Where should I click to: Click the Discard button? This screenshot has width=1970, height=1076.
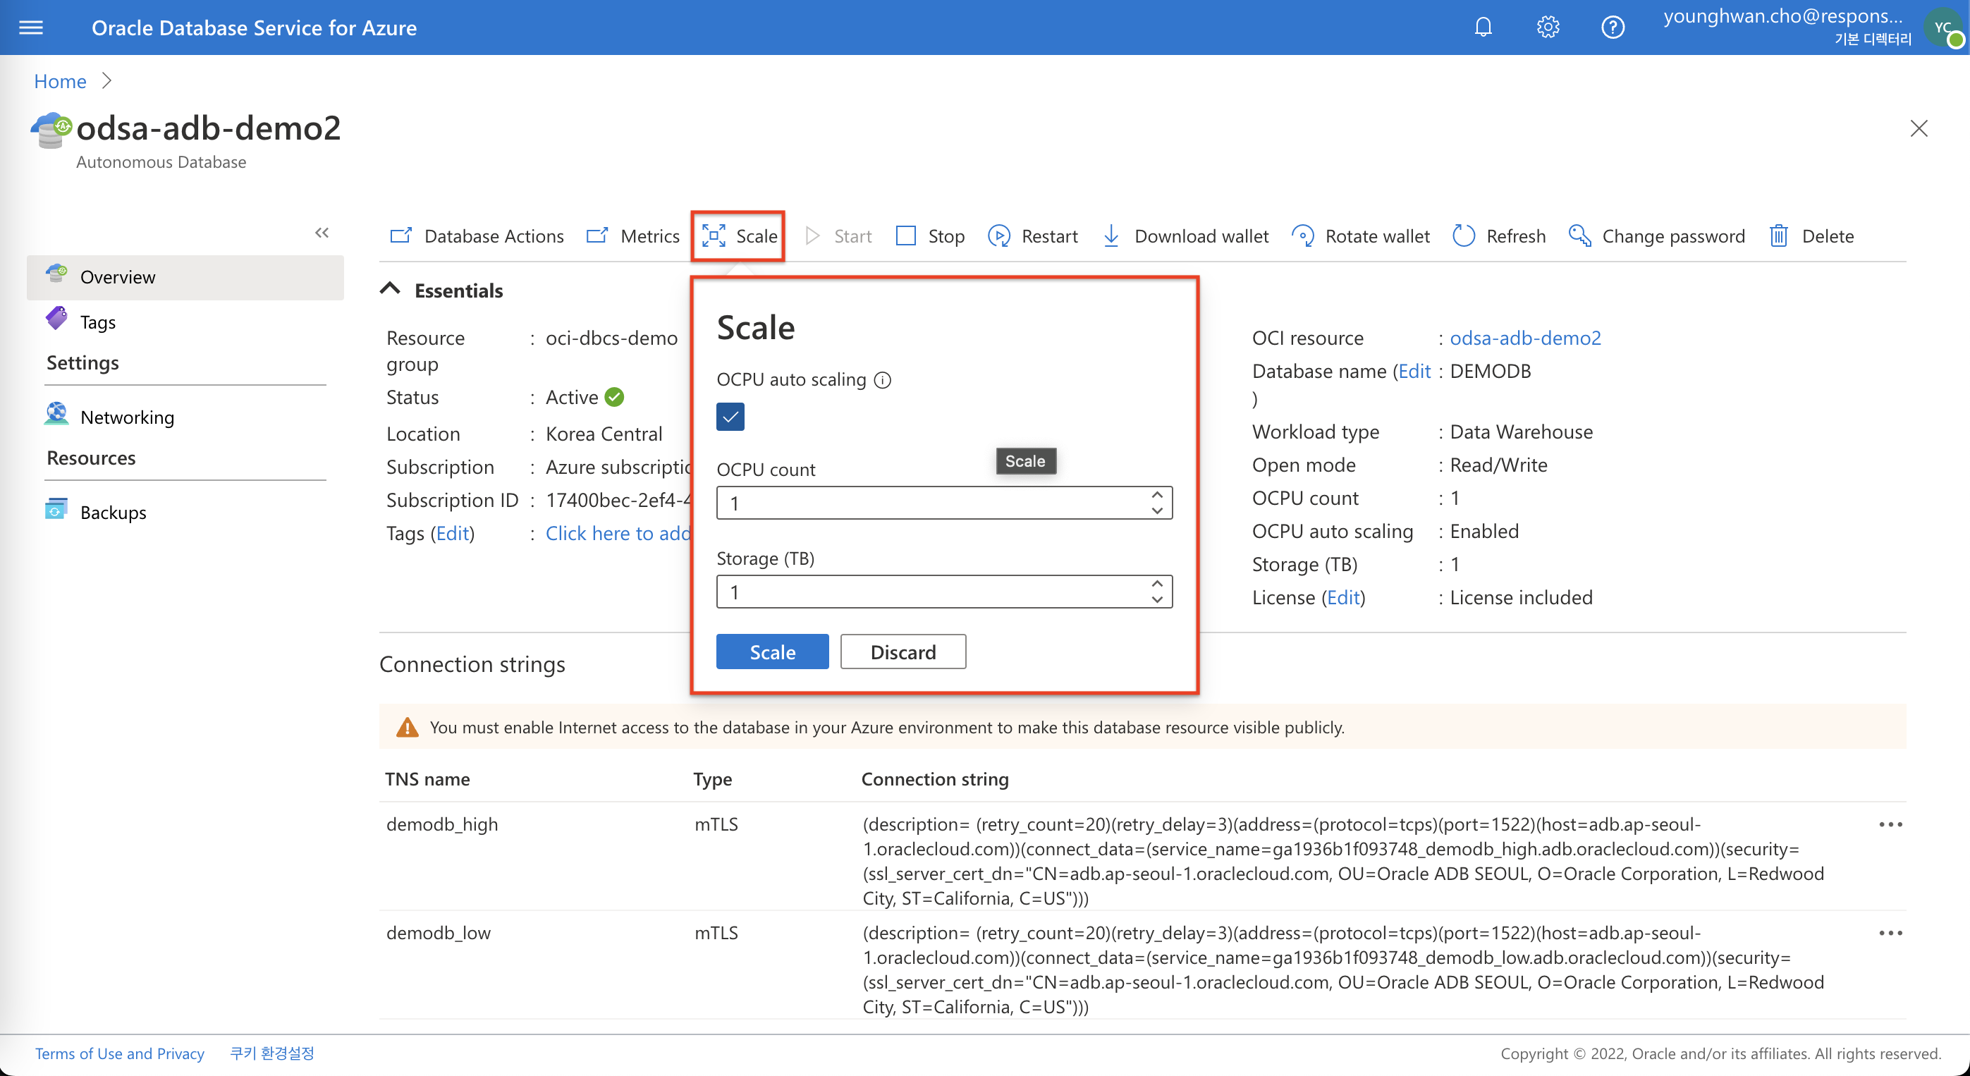point(903,652)
